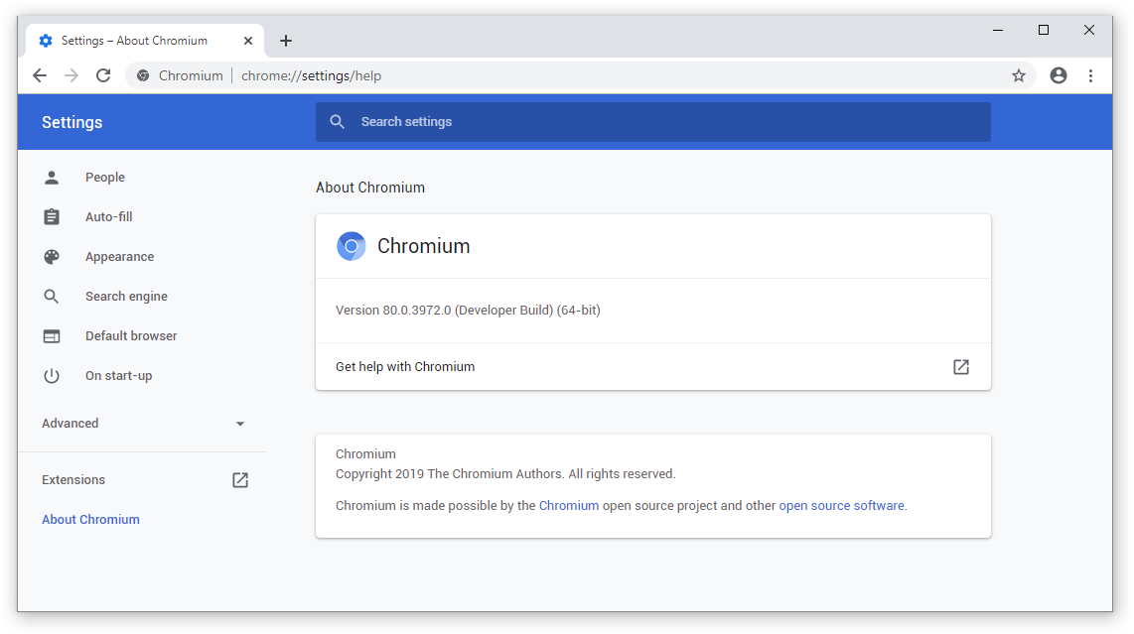1134x634 pixels.
Task: Follow the open source software link
Action: [x=840, y=505]
